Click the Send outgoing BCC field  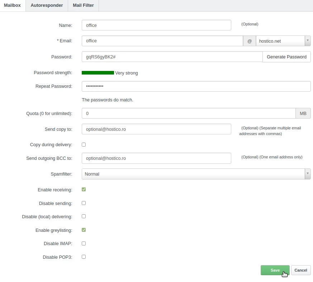[x=156, y=158]
